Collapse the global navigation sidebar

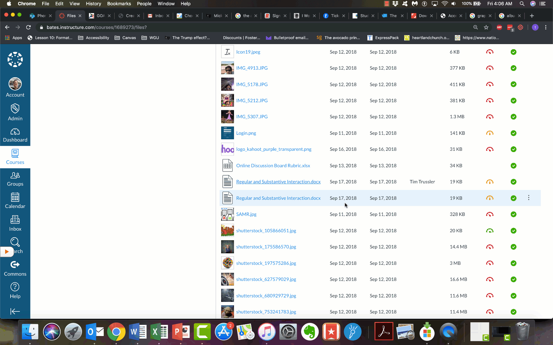[15, 311]
